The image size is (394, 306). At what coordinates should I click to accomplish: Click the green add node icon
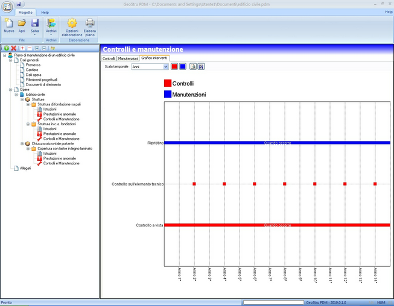[x=7, y=48]
